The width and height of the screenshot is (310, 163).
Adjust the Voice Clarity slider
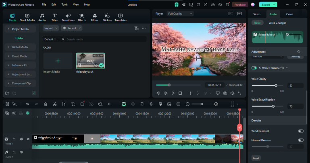[276, 86]
